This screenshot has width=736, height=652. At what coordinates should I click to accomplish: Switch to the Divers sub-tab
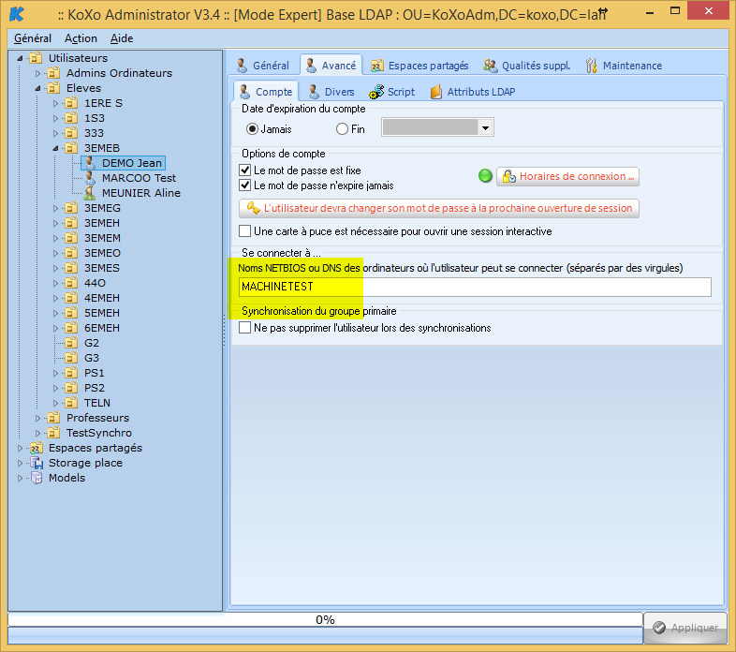coord(331,92)
